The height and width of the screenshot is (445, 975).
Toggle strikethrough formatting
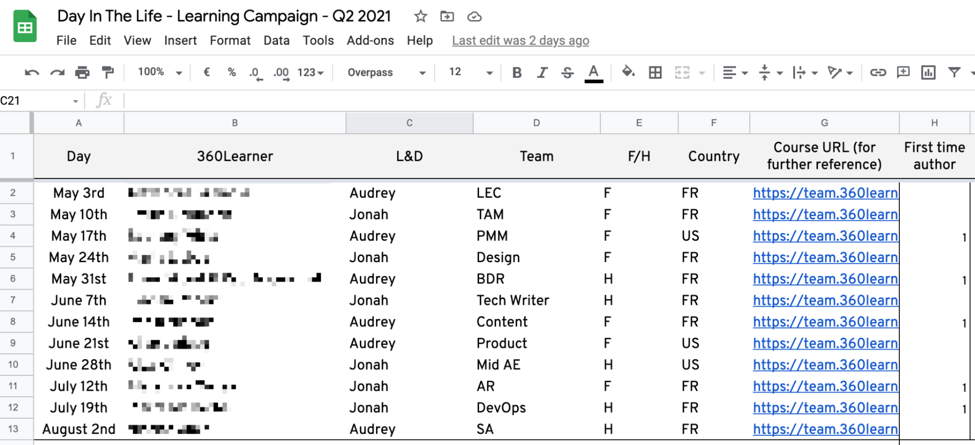point(567,73)
